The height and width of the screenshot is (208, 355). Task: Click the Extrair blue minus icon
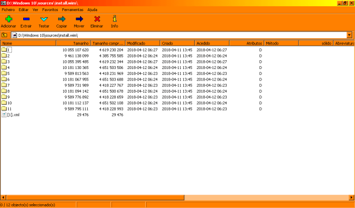(26, 19)
